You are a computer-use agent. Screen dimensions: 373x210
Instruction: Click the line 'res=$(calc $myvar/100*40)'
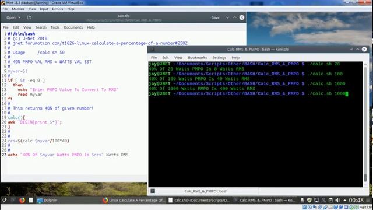tap(38, 141)
